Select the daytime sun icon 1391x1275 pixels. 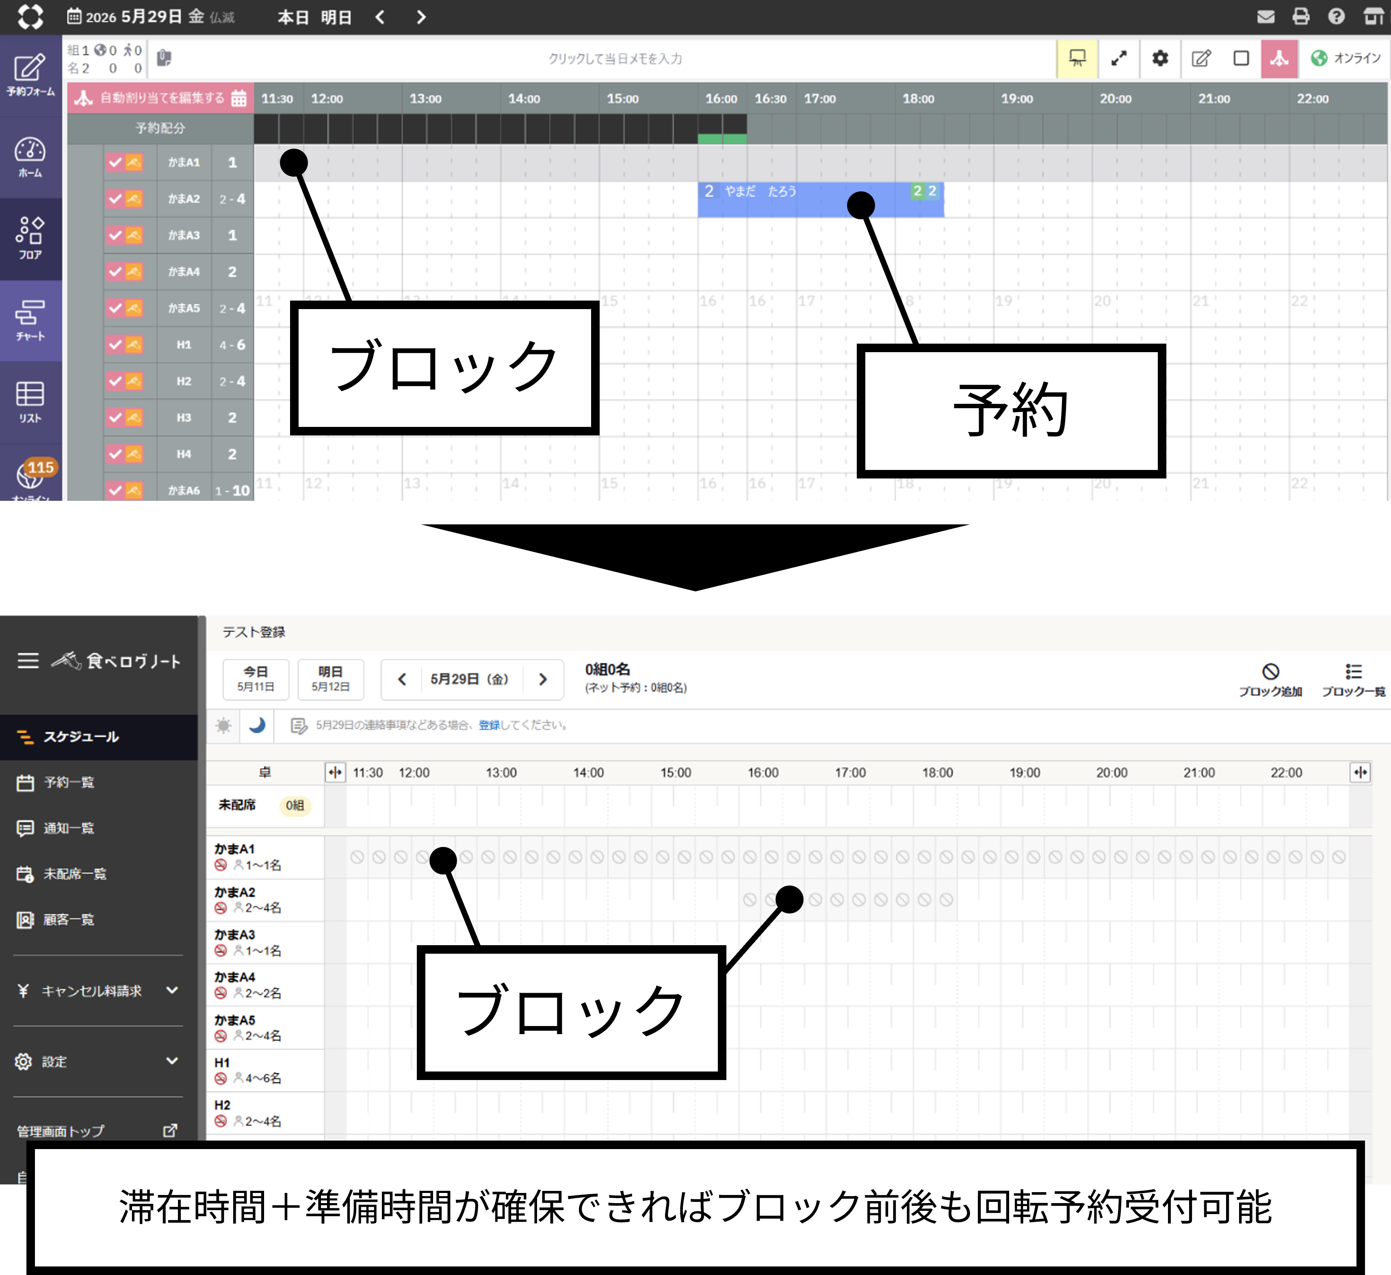coord(223,726)
